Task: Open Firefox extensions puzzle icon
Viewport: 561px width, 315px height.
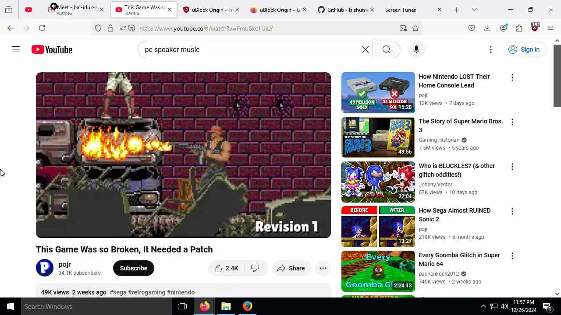Action: coord(519,28)
